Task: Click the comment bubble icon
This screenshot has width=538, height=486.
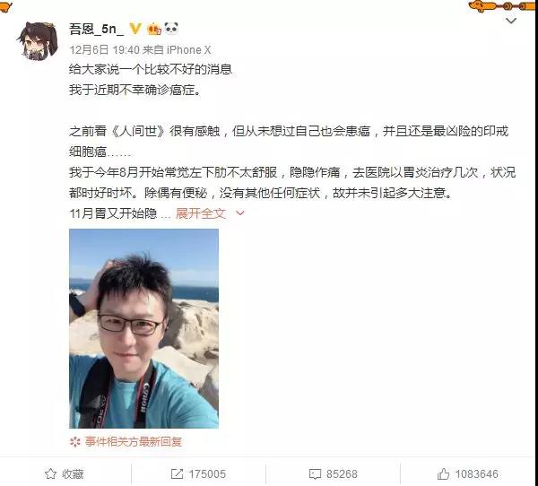Action: tap(315, 474)
